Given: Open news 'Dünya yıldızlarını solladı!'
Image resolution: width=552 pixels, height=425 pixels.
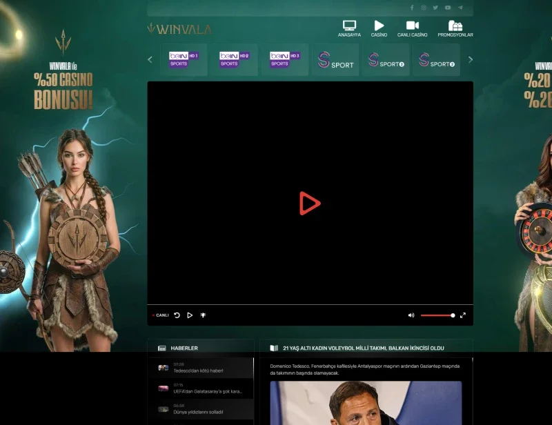Looking at the screenshot, I should coord(201,409).
